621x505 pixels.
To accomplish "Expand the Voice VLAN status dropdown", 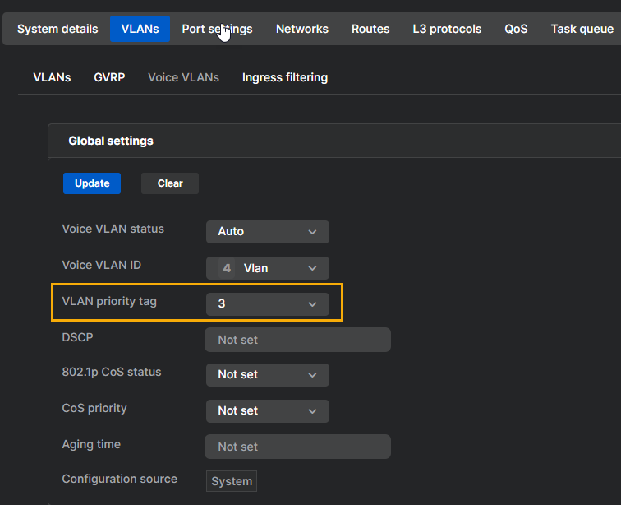I will tap(267, 232).
